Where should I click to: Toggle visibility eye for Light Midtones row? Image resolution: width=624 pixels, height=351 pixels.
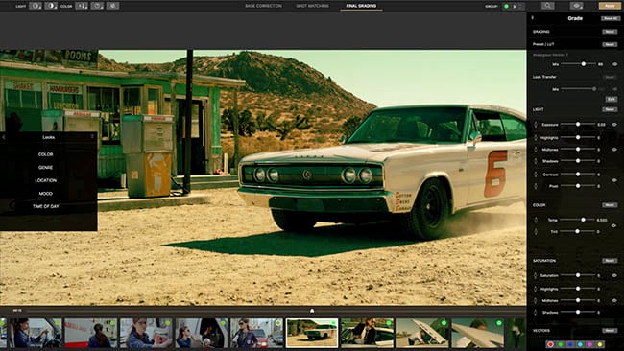(x=614, y=150)
